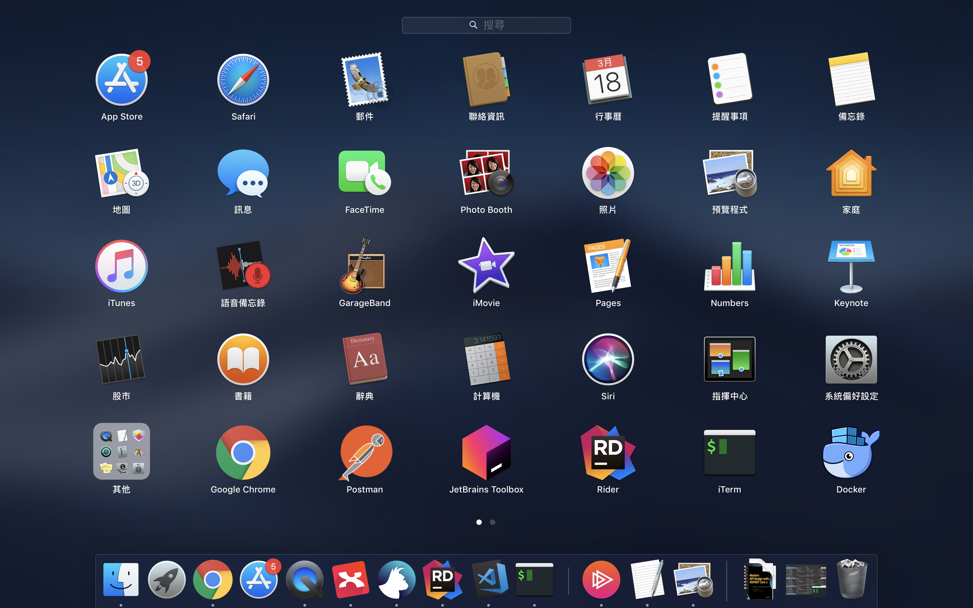Open Preview in the Dock
Viewport: 973px width, 608px height.
[x=693, y=579]
